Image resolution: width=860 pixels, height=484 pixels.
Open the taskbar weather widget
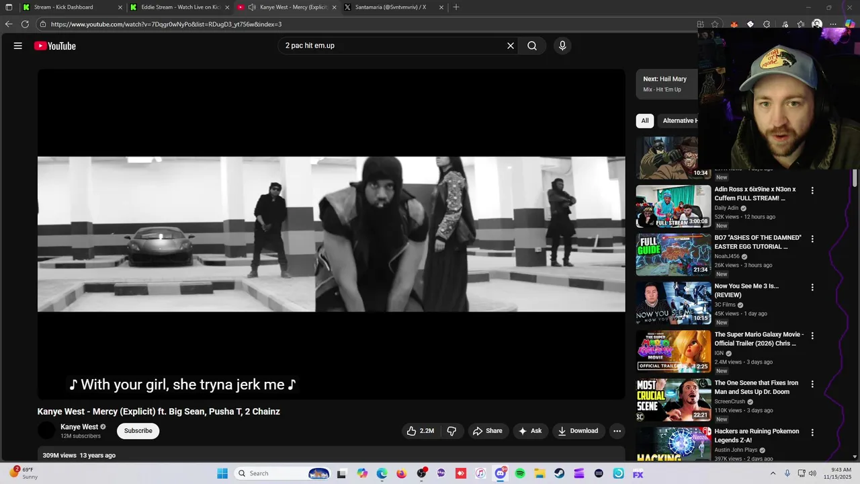pyautogui.click(x=24, y=473)
